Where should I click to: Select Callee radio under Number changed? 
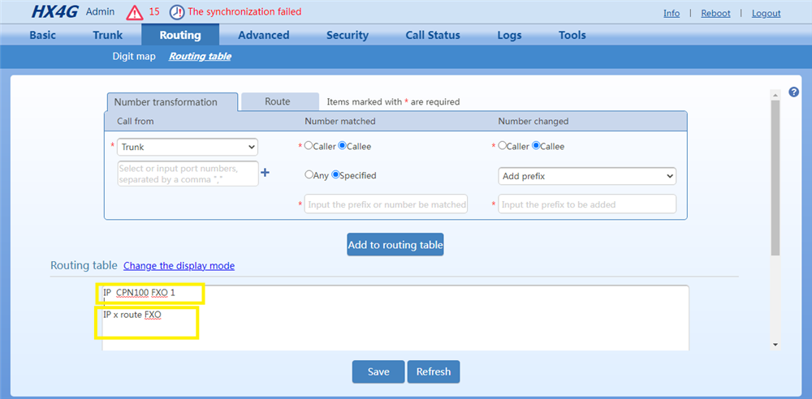(536, 147)
